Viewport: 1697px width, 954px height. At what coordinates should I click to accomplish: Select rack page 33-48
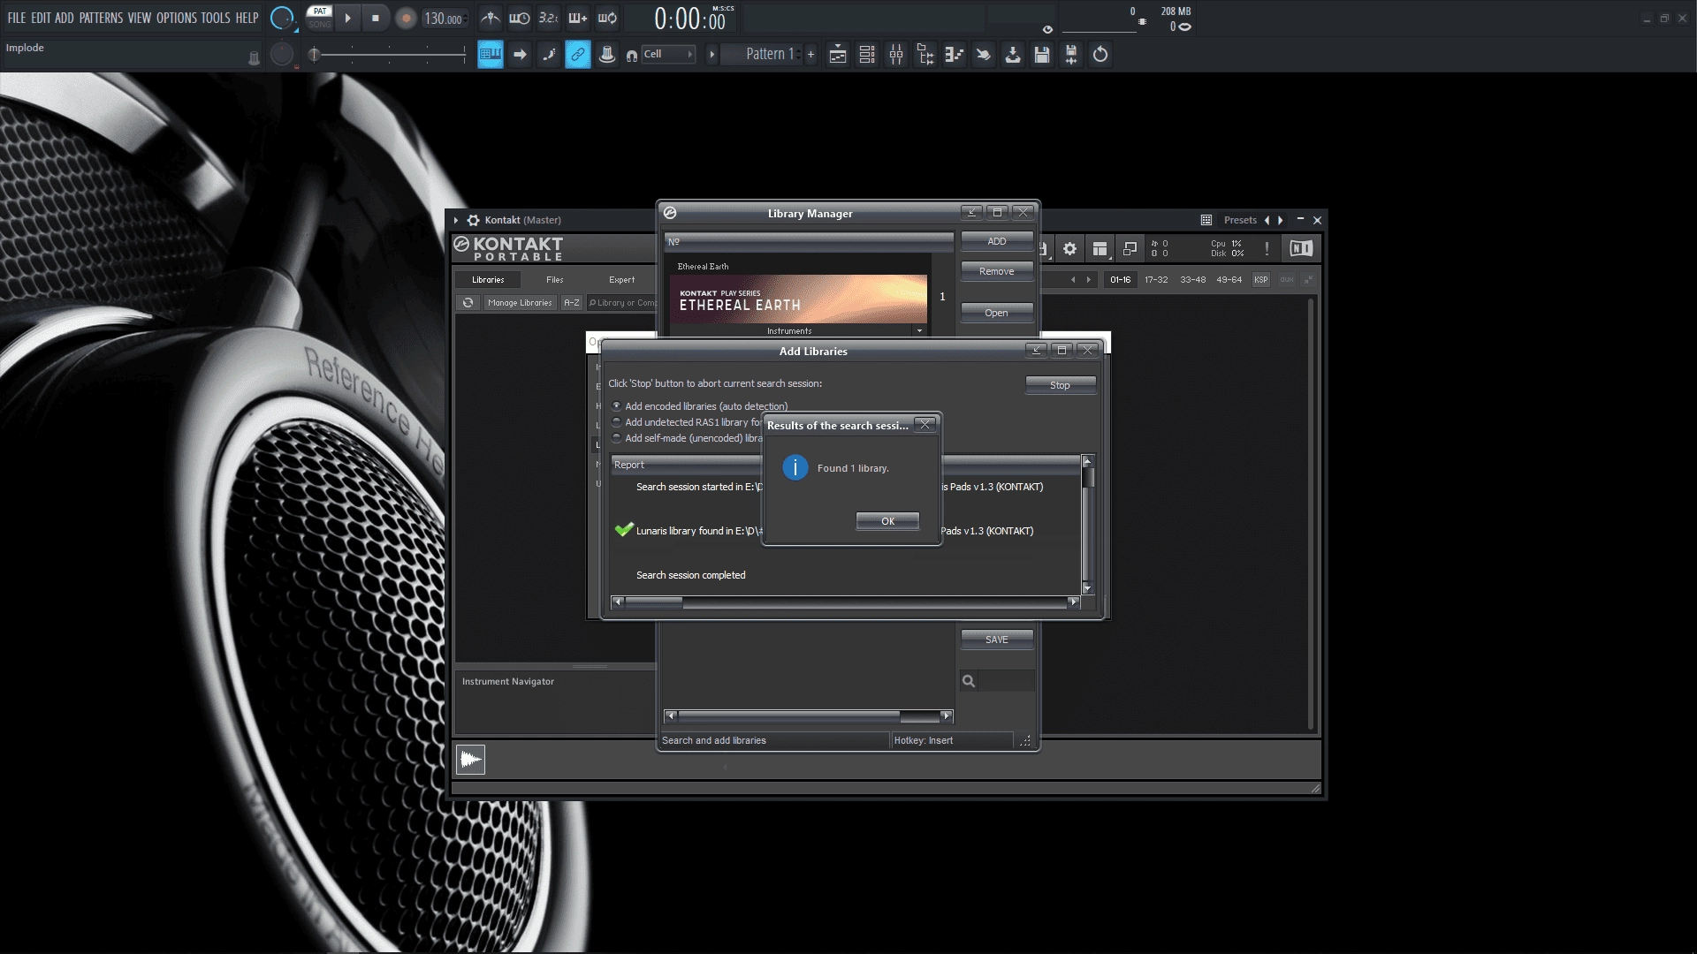(1193, 280)
